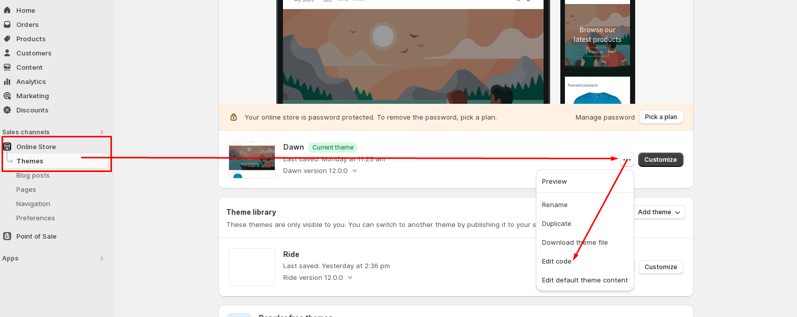Click the Analytics bar chart icon
This screenshot has height=317, width=797.
[7, 81]
